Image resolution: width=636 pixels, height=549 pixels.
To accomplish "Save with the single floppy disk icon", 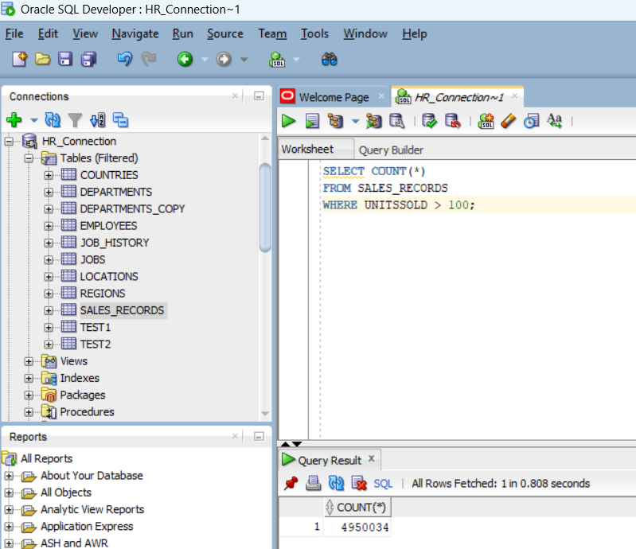I will click(x=65, y=59).
